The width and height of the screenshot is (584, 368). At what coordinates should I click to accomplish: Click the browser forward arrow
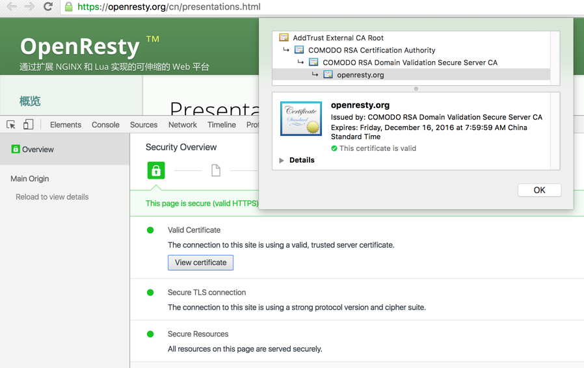point(29,7)
